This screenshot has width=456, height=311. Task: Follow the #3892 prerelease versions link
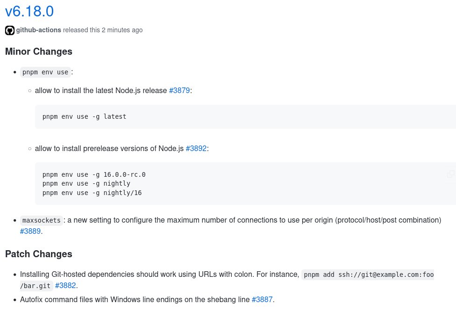pyautogui.click(x=196, y=148)
